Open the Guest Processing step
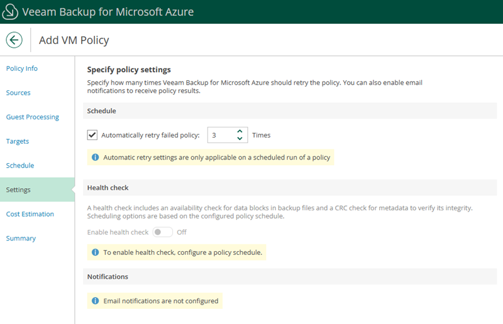The height and width of the screenshot is (324, 503). [33, 117]
